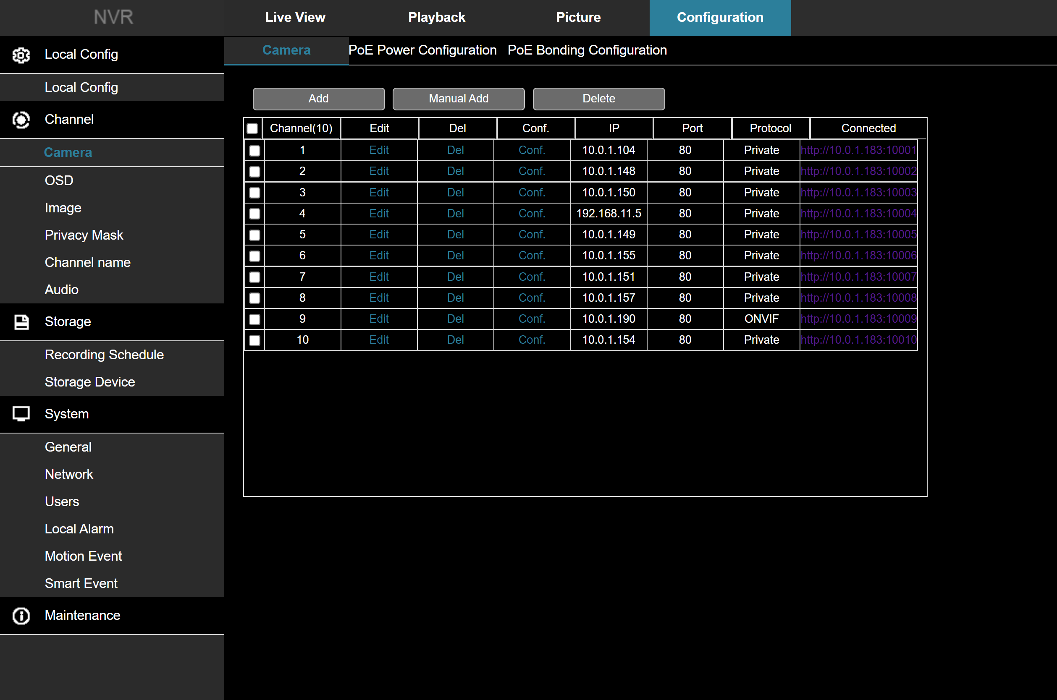1057x700 pixels.
Task: Open connected link ending in 10005
Action: (858, 234)
